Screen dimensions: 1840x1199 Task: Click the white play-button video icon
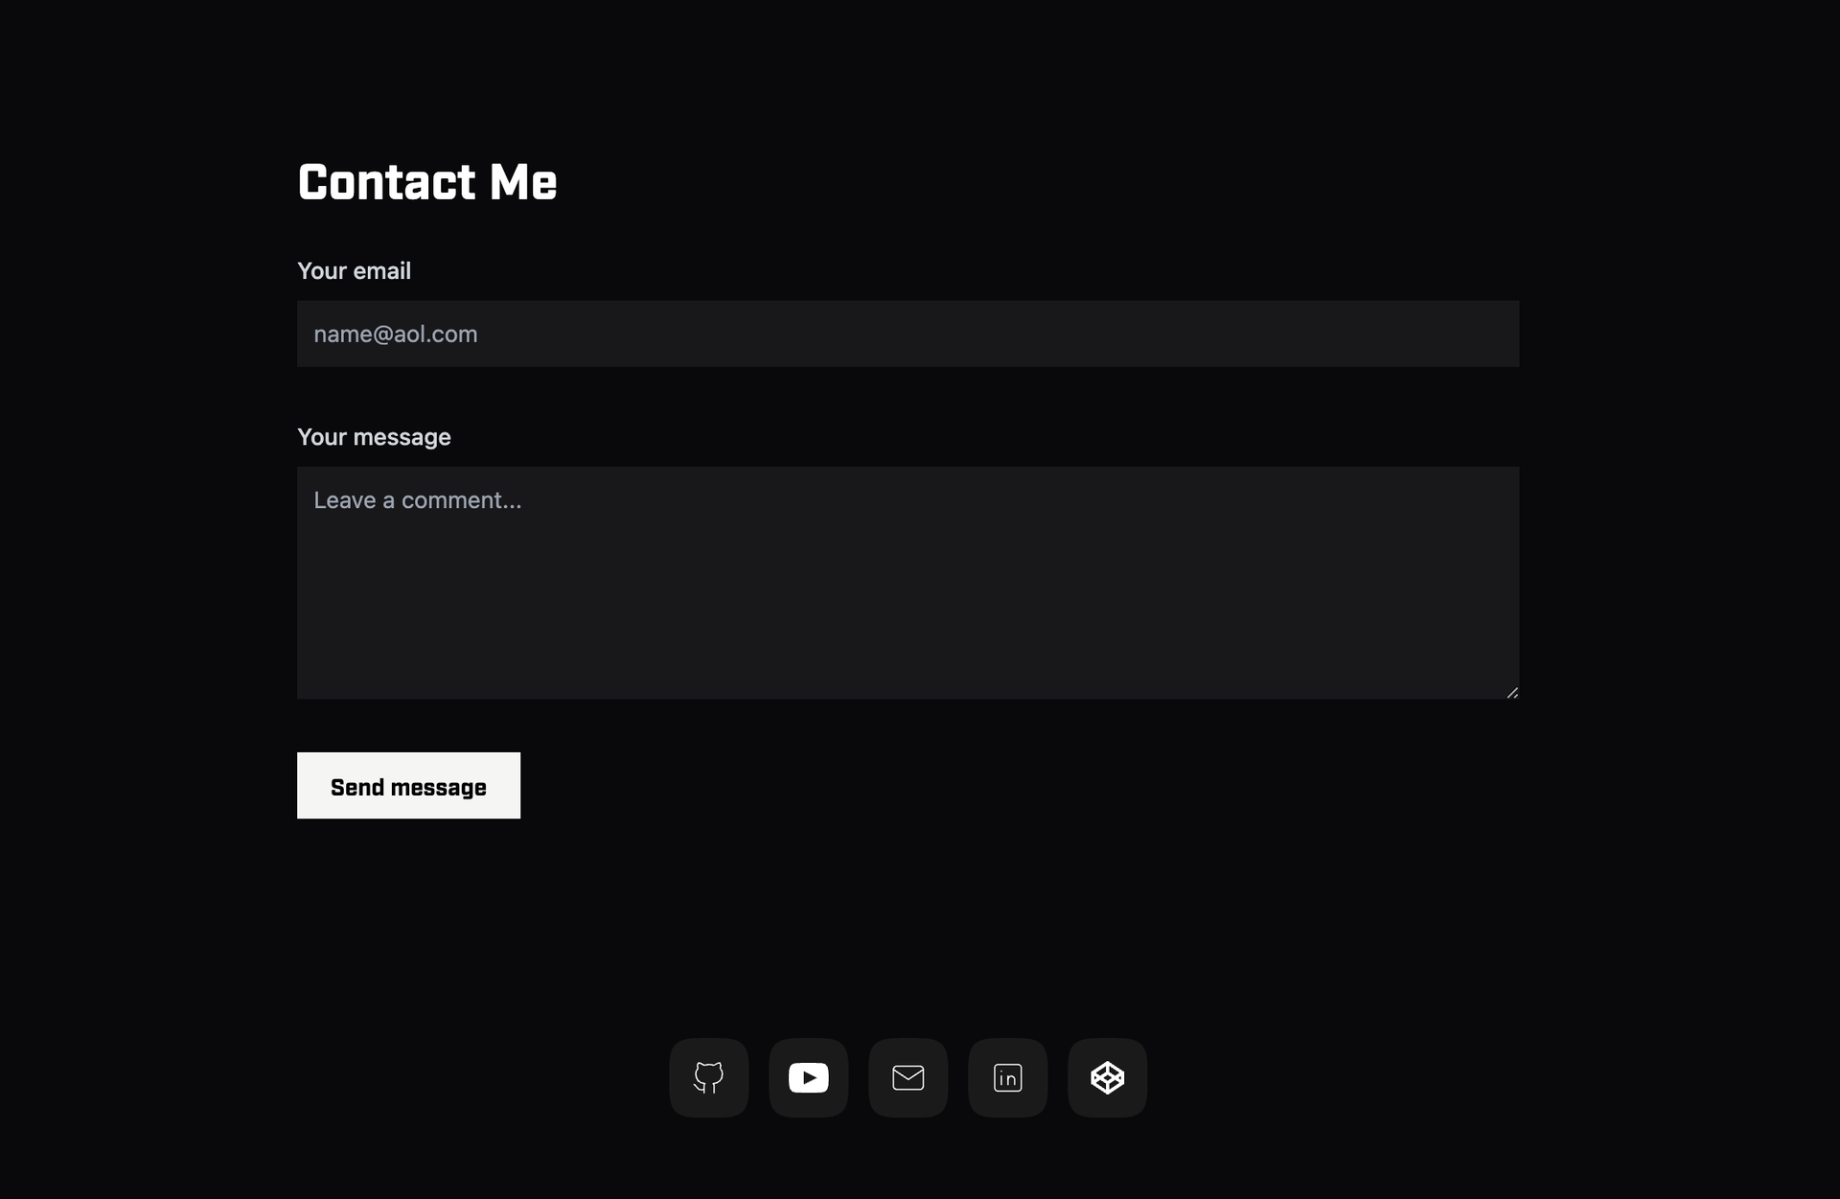point(808,1077)
